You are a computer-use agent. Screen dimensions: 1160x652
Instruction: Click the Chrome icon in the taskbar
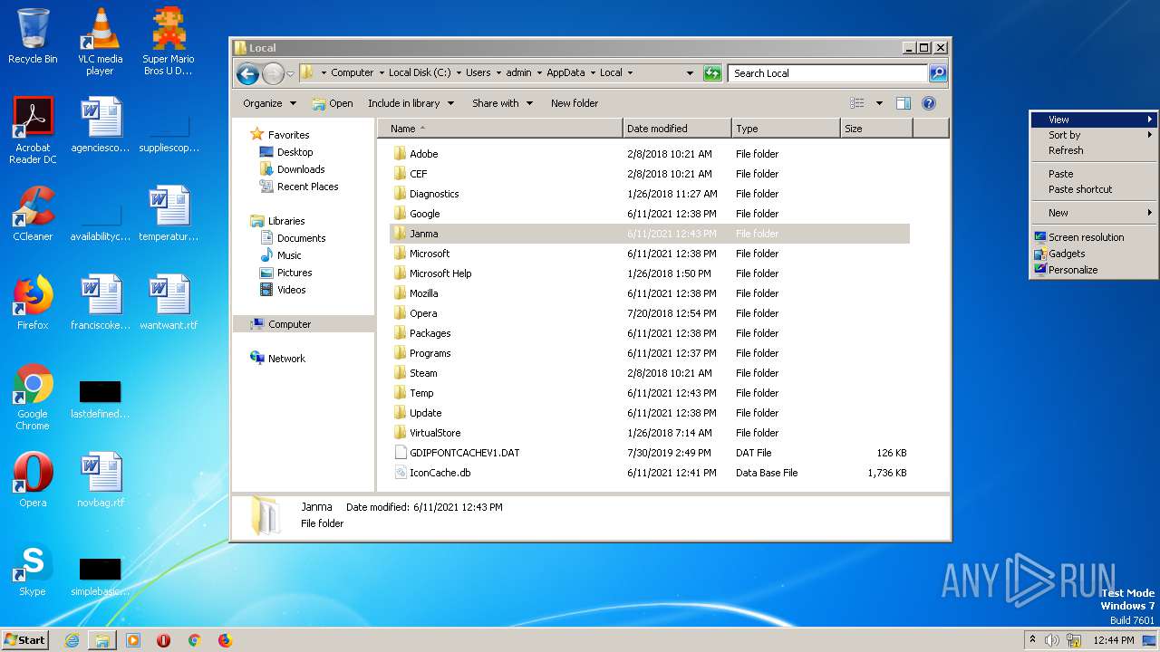pyautogui.click(x=194, y=640)
